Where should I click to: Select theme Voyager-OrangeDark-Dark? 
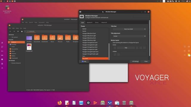(95, 43)
